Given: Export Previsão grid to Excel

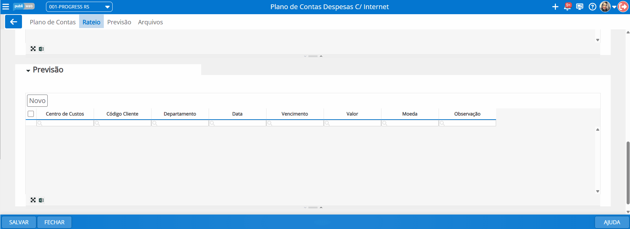Looking at the screenshot, I should (41, 200).
